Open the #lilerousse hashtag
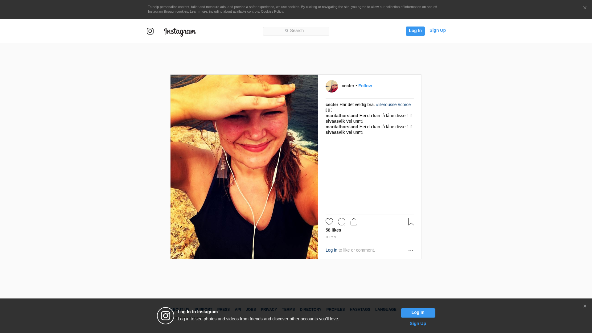 point(386,105)
